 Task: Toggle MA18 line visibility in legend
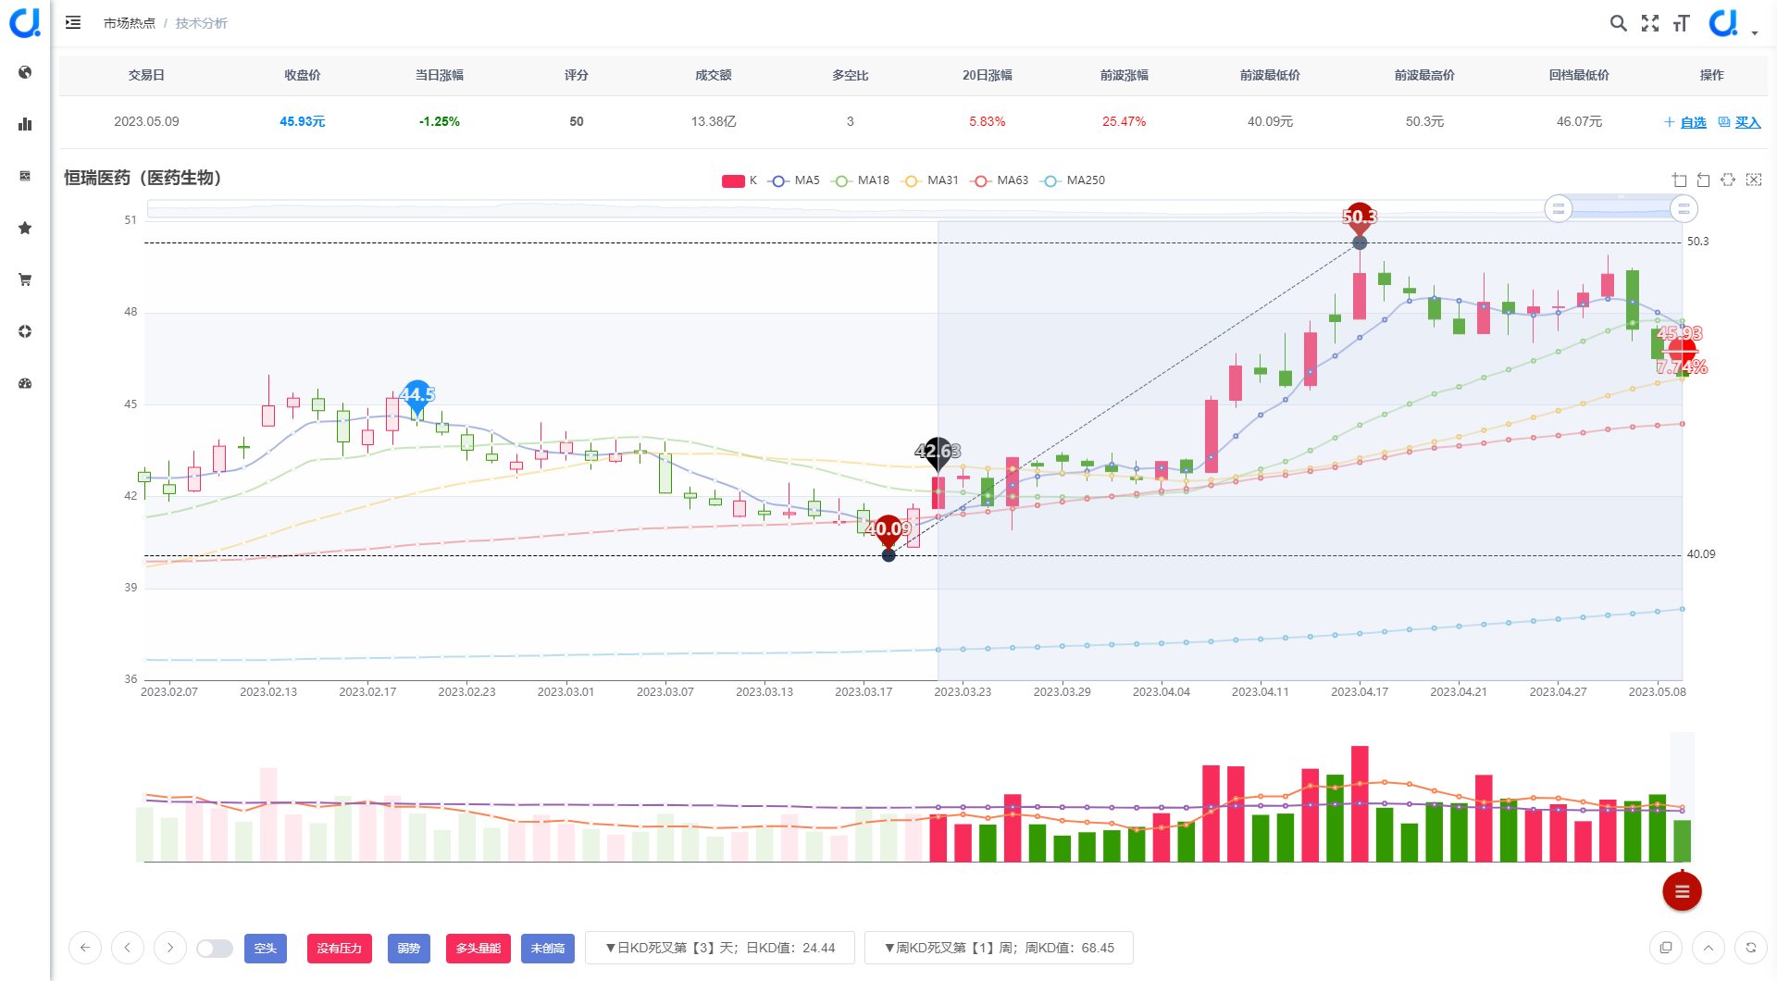click(861, 180)
